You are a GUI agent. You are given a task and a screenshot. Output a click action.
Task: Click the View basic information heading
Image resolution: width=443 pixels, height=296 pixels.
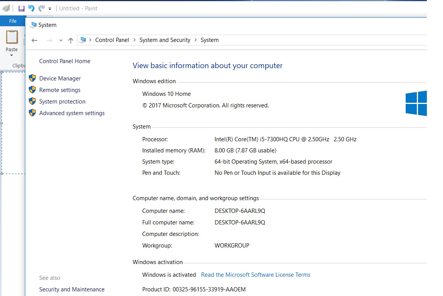[208, 65]
